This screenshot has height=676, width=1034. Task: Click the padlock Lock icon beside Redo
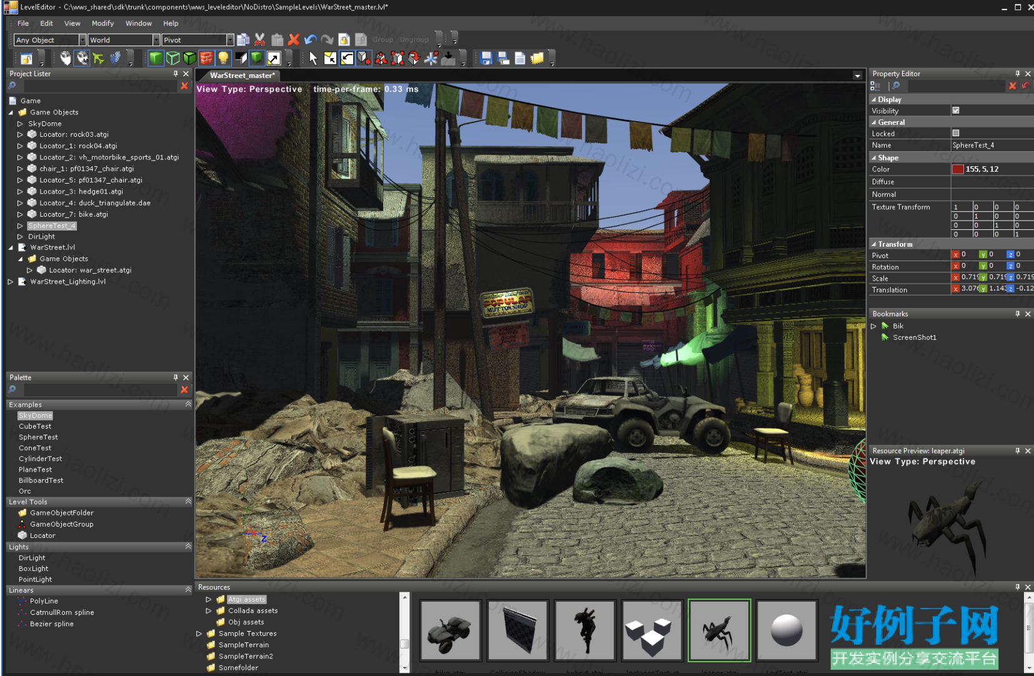[344, 39]
